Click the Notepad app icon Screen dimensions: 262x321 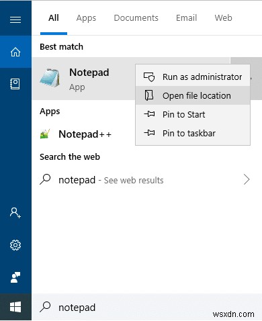(50, 78)
